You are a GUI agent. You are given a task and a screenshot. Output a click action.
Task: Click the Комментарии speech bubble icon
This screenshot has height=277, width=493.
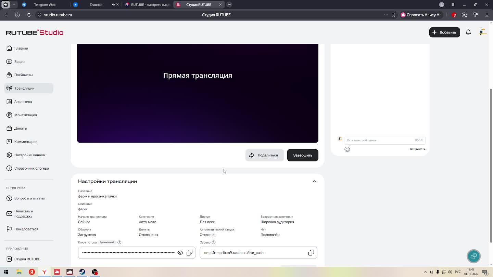point(9,142)
